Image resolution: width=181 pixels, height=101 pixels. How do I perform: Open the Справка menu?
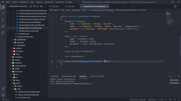[x=69, y=2]
